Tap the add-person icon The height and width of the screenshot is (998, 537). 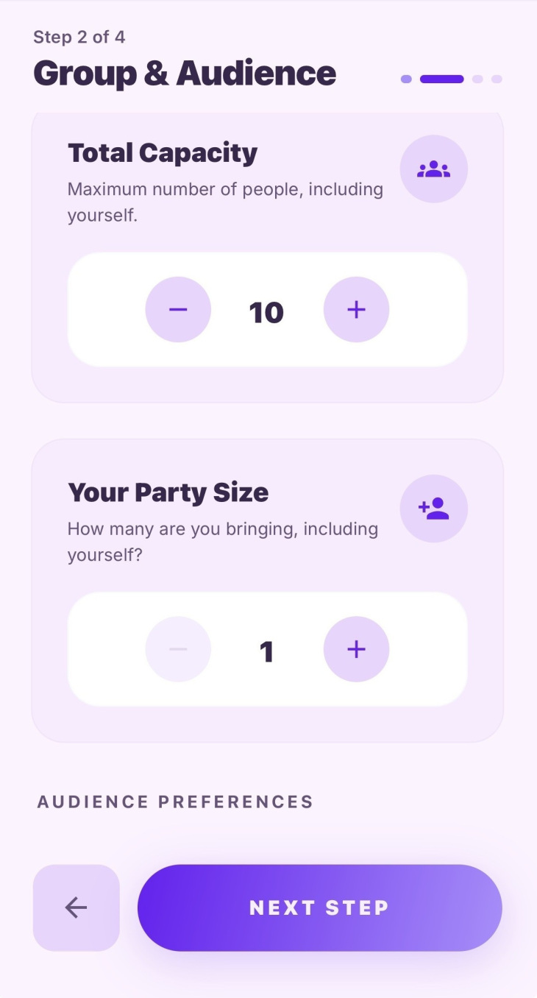click(433, 509)
